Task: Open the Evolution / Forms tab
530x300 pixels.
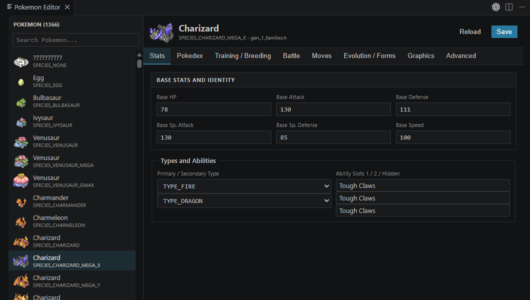Action: pos(369,55)
